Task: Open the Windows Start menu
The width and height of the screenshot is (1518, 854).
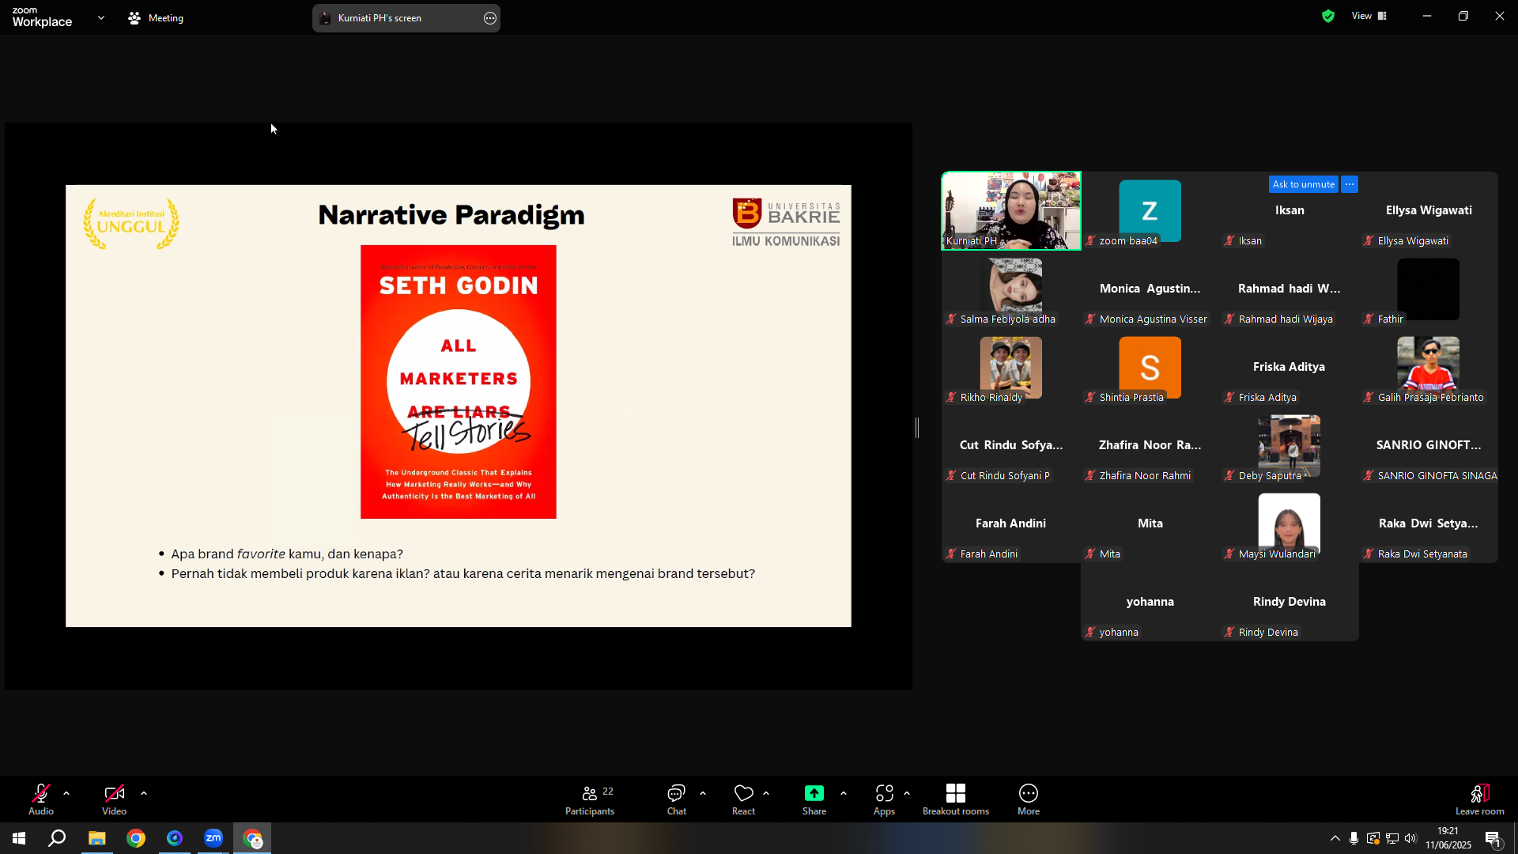Action: pyautogui.click(x=19, y=838)
